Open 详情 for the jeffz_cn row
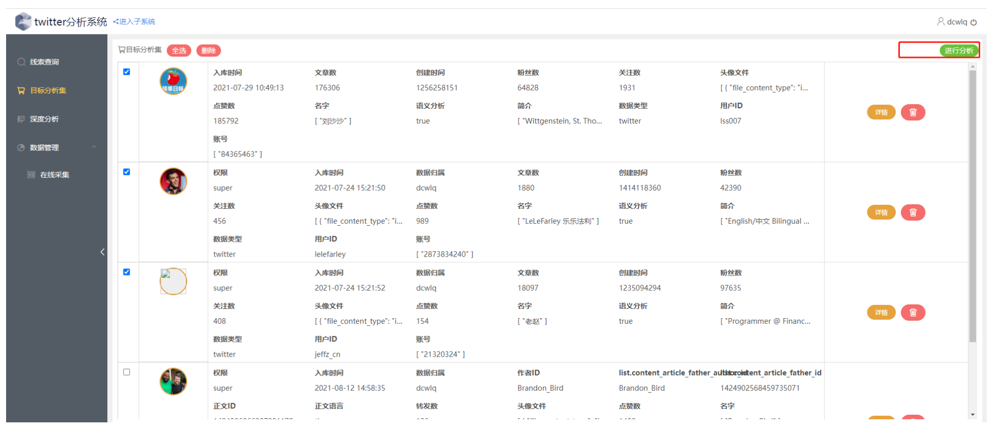 [881, 313]
